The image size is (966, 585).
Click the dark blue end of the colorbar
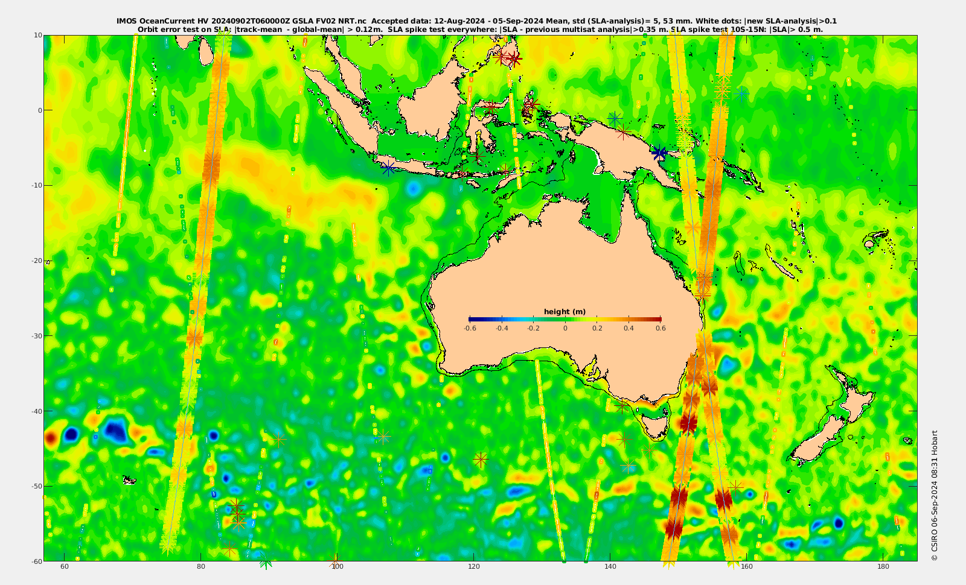pyautogui.click(x=474, y=319)
